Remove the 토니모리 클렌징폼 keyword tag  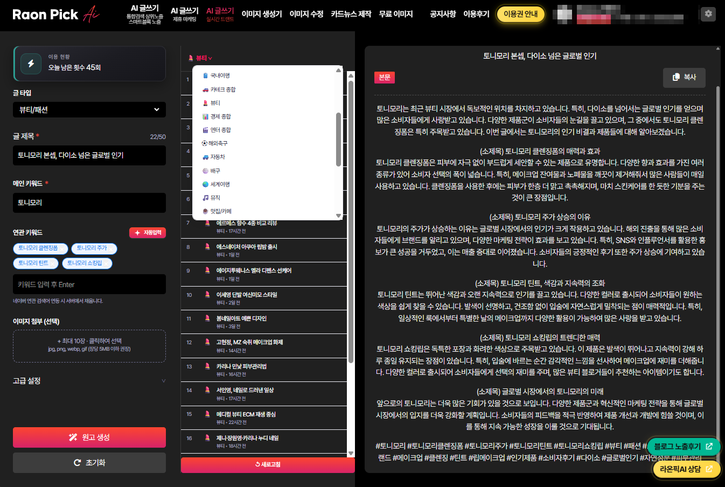point(63,248)
